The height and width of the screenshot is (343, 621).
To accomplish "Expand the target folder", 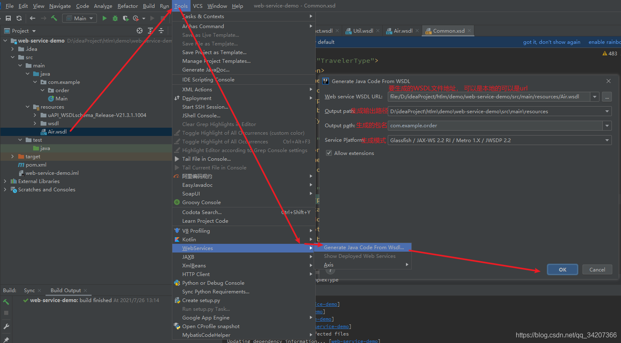I will 13,156.
